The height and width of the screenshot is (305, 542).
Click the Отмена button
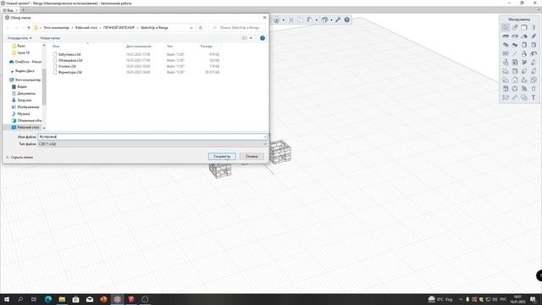pyautogui.click(x=252, y=156)
